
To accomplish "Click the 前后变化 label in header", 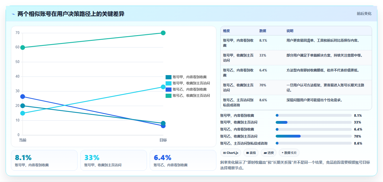I will tap(364, 14).
